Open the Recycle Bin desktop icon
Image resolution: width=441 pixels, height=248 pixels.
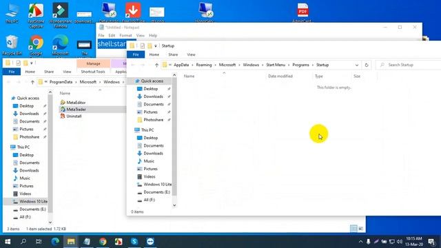pyautogui.click(x=12, y=45)
